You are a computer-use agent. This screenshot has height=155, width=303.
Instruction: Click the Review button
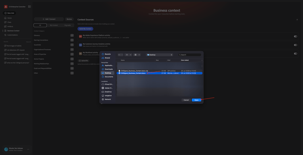tap(69, 19)
